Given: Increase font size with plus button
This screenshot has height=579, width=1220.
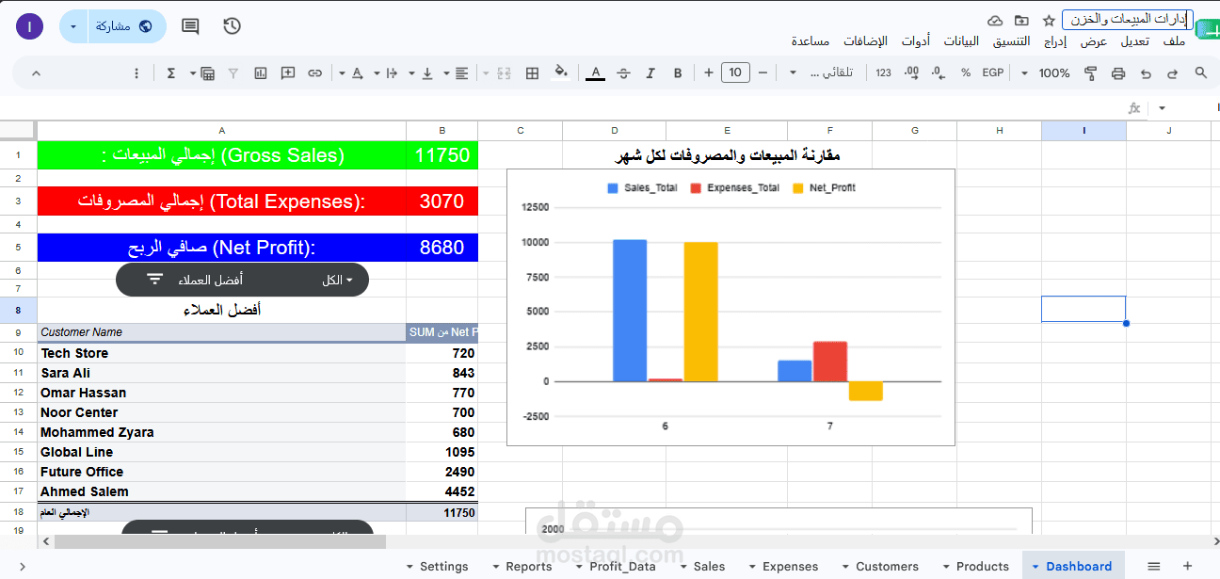Looking at the screenshot, I should (708, 72).
